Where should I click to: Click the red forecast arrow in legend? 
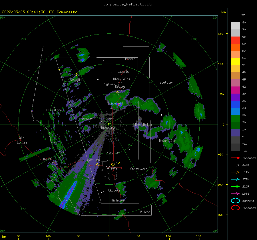click(x=235, y=158)
